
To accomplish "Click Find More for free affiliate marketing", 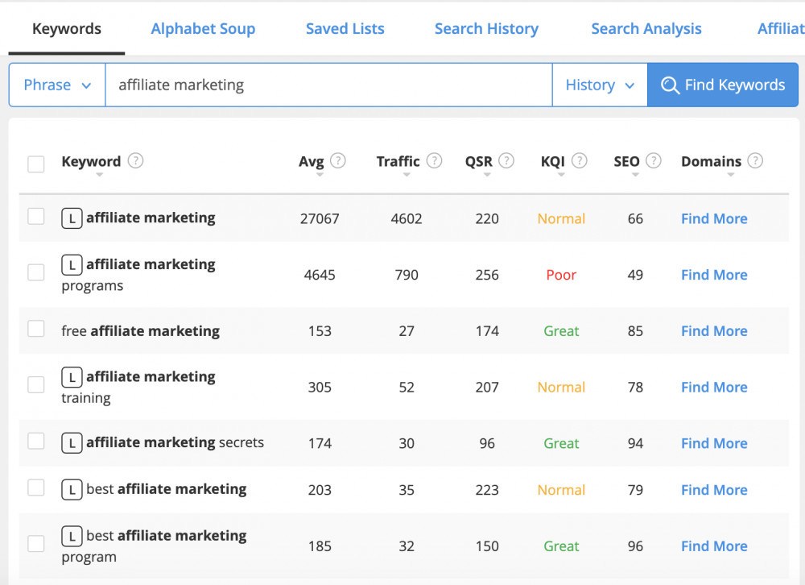I will click(x=714, y=330).
